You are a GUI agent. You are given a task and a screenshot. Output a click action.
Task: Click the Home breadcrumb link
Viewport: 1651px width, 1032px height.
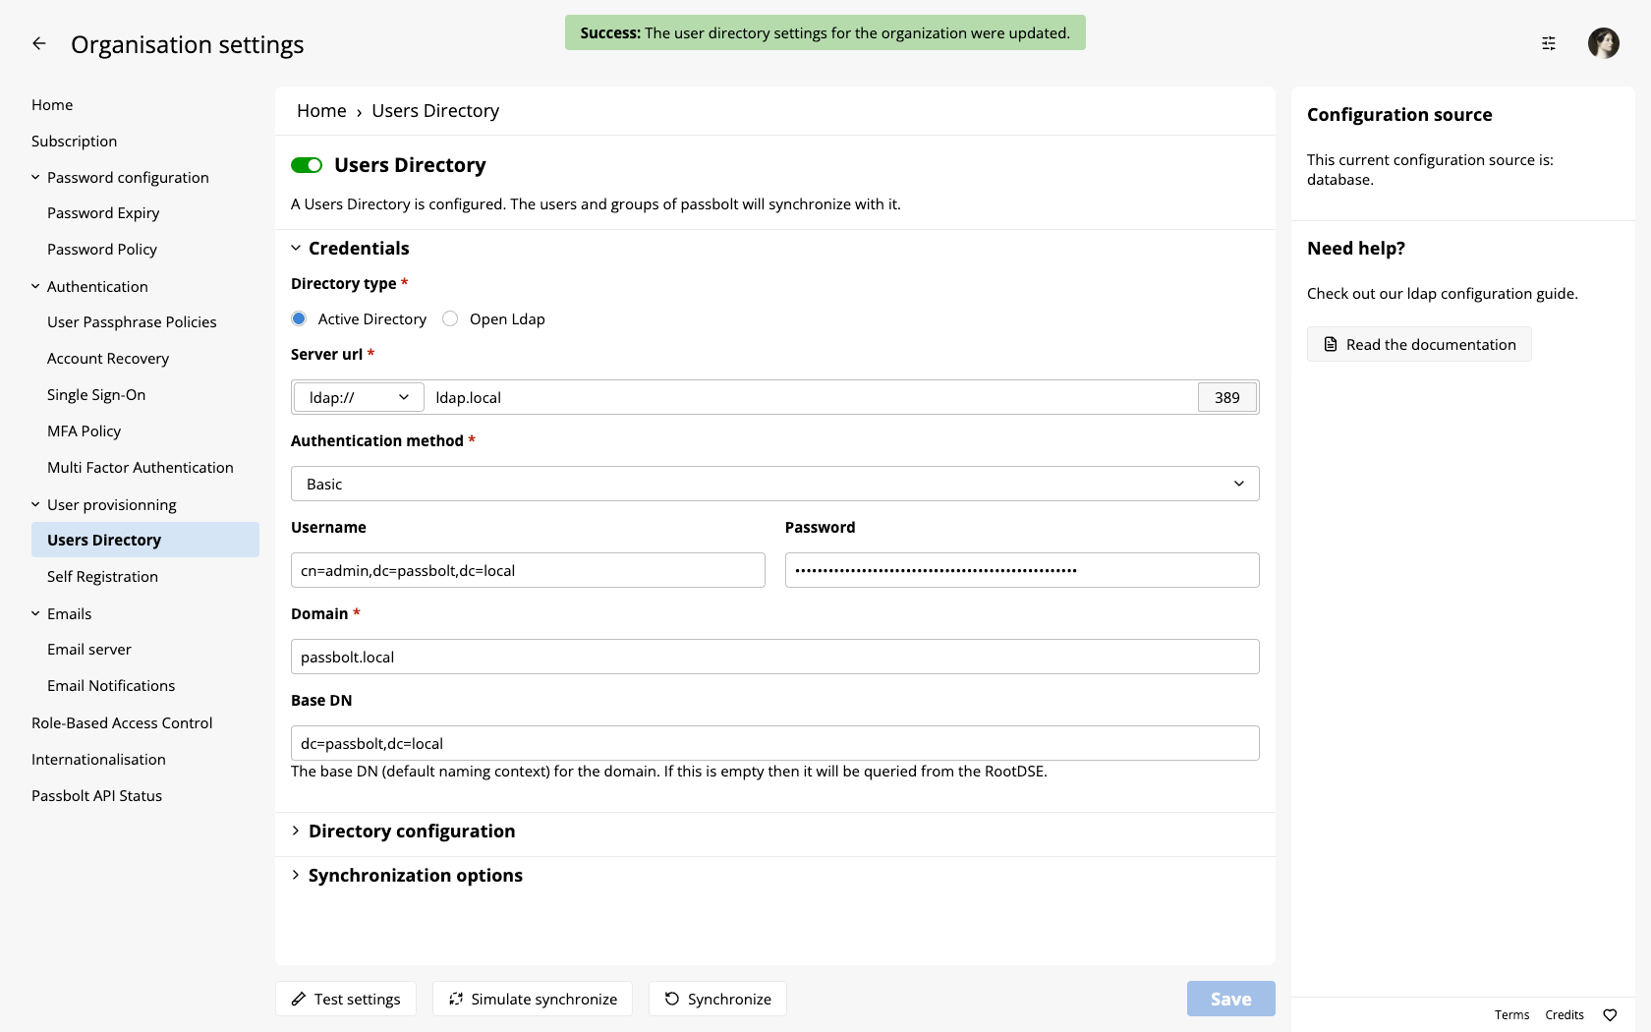(x=321, y=111)
